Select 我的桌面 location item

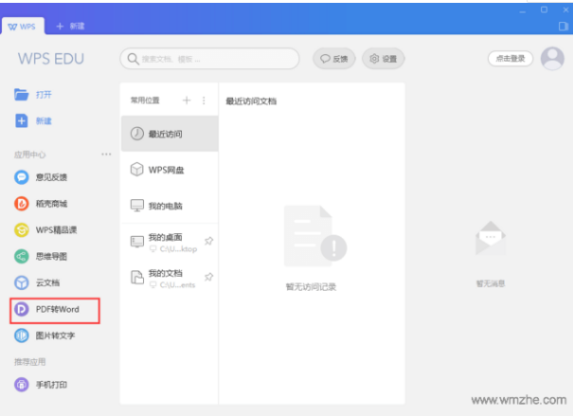pyautogui.click(x=170, y=242)
